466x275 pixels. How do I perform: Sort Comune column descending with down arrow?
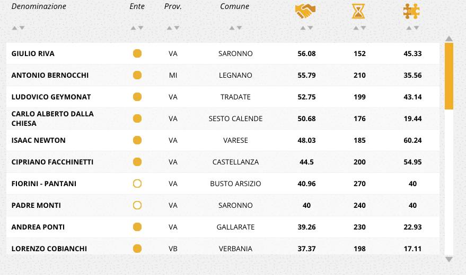(239, 28)
